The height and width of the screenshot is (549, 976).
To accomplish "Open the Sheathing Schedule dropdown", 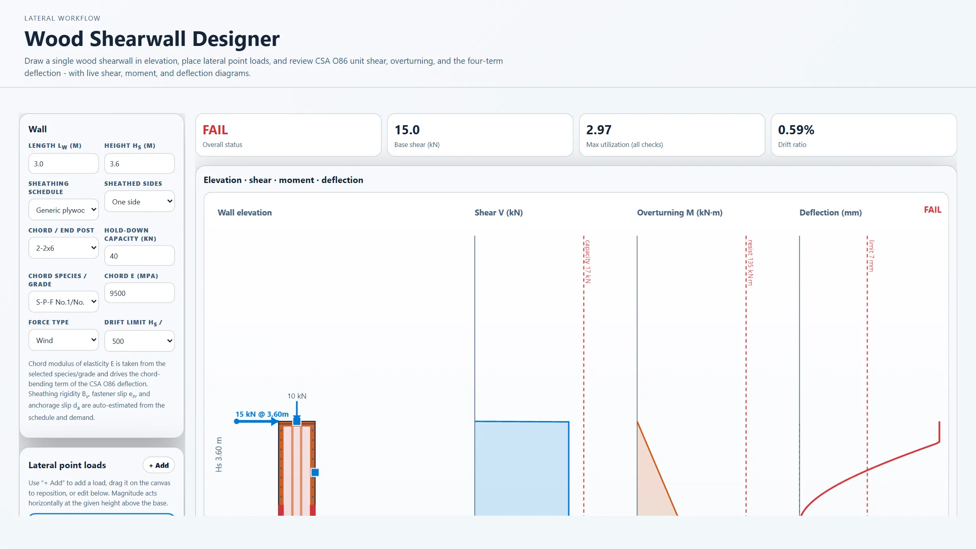I will 63,210.
